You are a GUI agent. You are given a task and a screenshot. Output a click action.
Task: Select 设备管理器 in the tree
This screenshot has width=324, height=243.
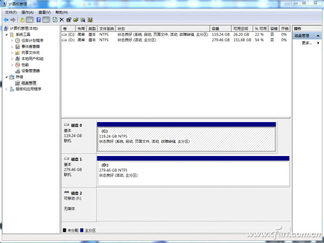click(31, 71)
